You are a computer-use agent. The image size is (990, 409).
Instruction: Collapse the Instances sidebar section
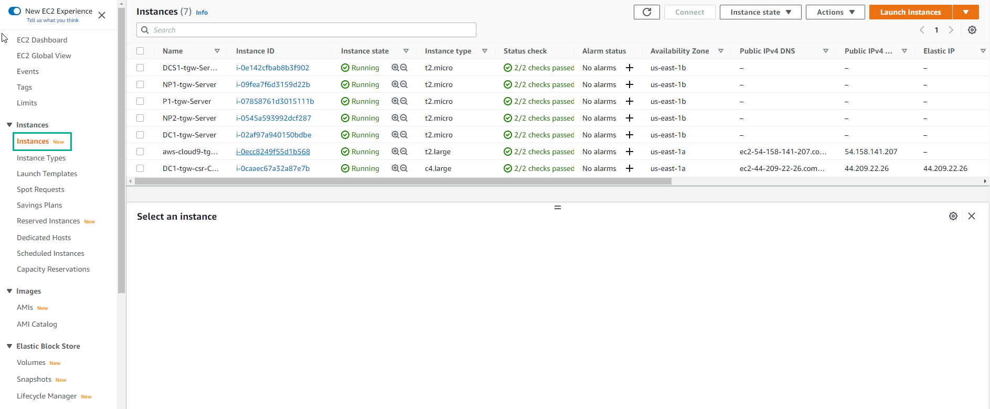9,125
